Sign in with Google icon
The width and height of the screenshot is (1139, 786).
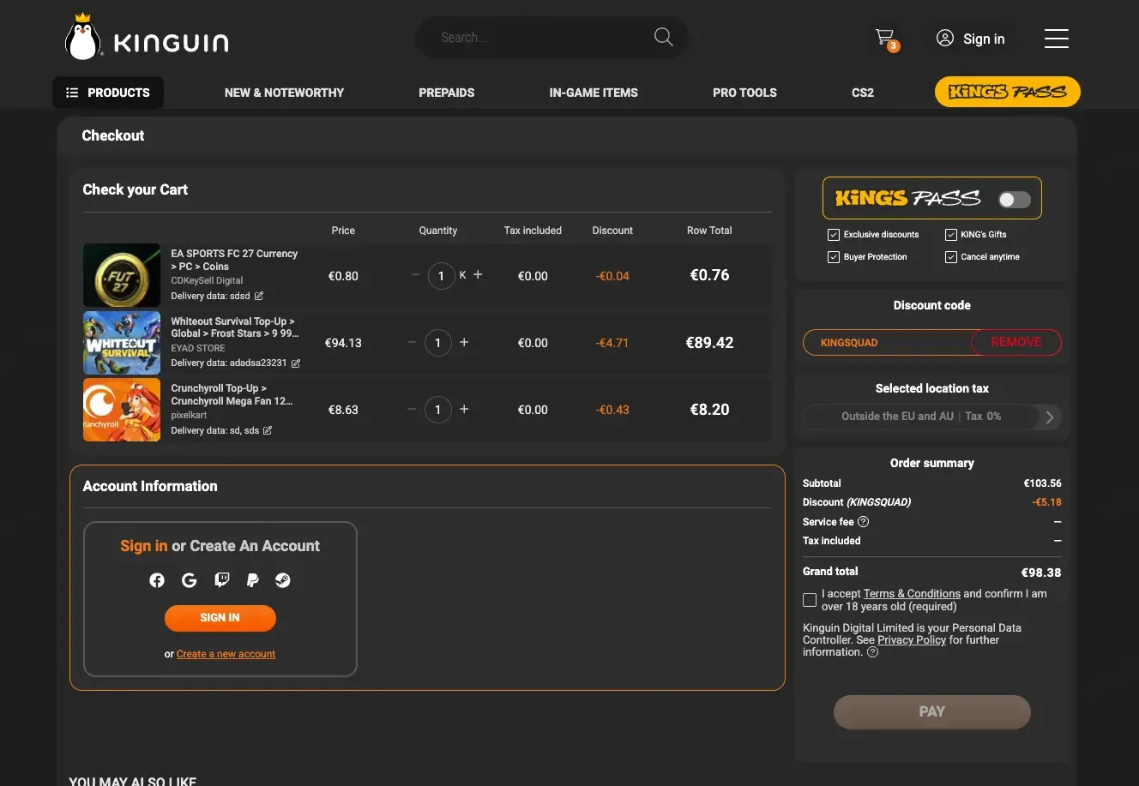[190, 580]
